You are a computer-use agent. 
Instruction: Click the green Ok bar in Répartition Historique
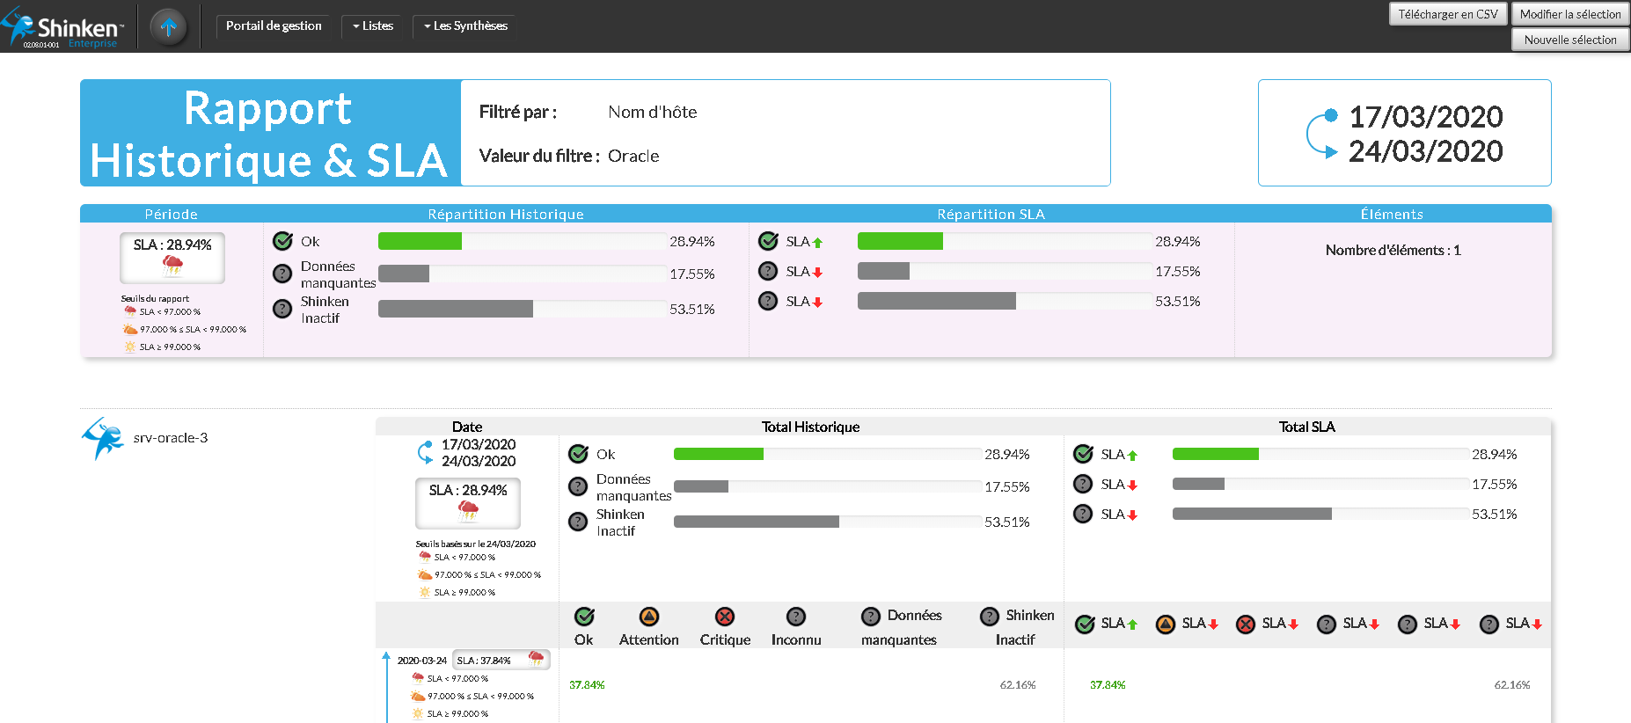pyautogui.click(x=420, y=241)
